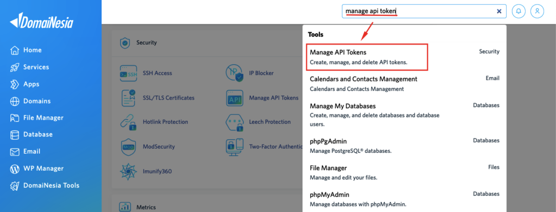Open Manage API Tokens in Security panel
Image resolution: width=556 pixels, height=212 pixels.
point(274,98)
